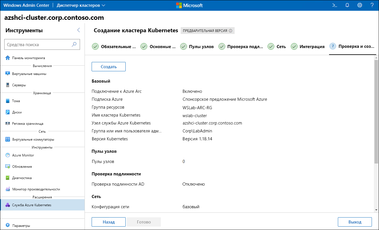Image resolution: width=379 pixels, height=230 pixels.
Task: Open Виртуальные машины in sidebar
Action: tap(42, 74)
